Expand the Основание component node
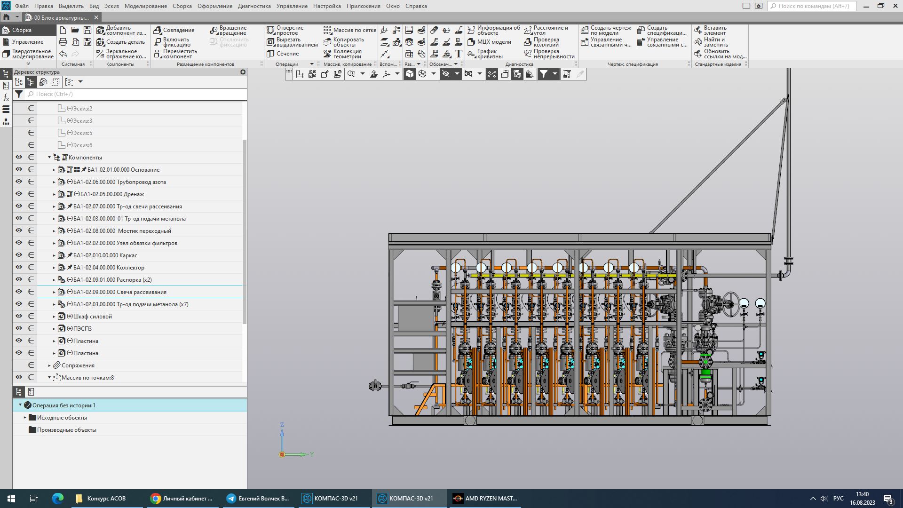Screen dimensions: 903x508 click(54, 170)
